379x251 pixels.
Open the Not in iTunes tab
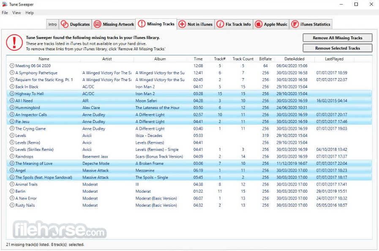(x=196, y=24)
